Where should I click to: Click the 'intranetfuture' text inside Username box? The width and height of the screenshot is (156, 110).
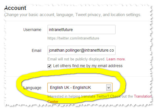click(x=61, y=30)
